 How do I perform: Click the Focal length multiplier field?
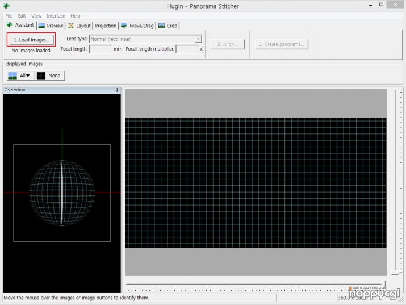(x=187, y=49)
